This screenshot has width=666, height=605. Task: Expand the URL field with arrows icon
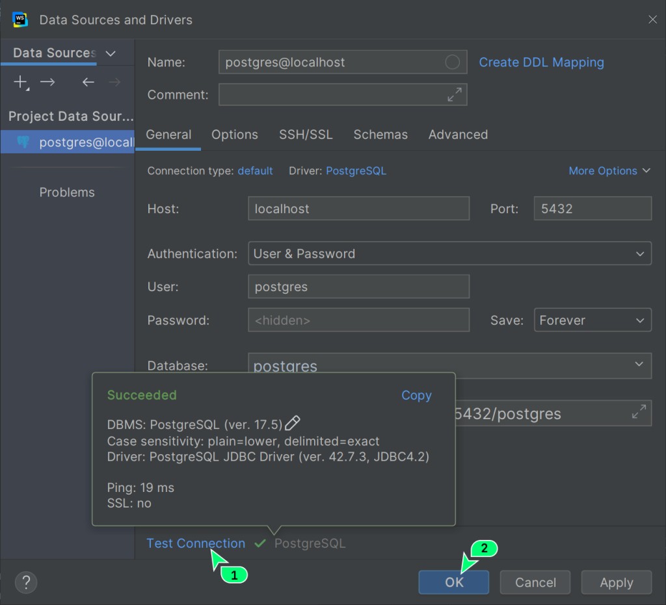[639, 412]
